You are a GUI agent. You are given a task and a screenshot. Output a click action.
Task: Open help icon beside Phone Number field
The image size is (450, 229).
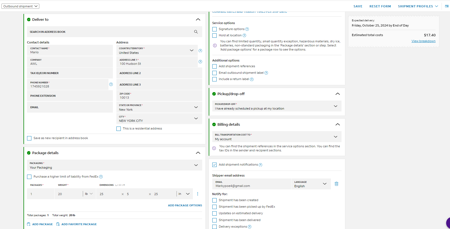click(111, 84)
